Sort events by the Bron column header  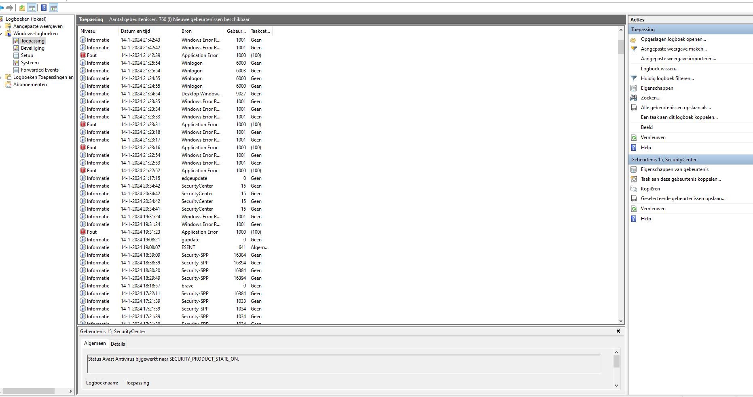pos(201,31)
